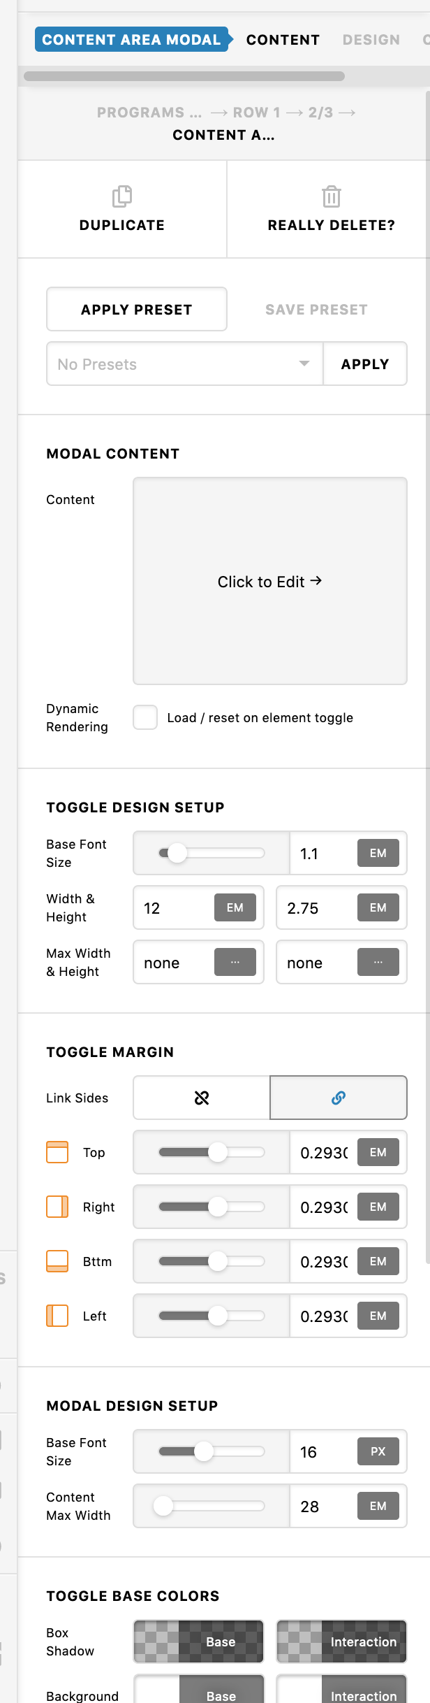This screenshot has width=430, height=1703.
Task: Click the Box Shadow Base color swatch
Action: coord(199,1641)
